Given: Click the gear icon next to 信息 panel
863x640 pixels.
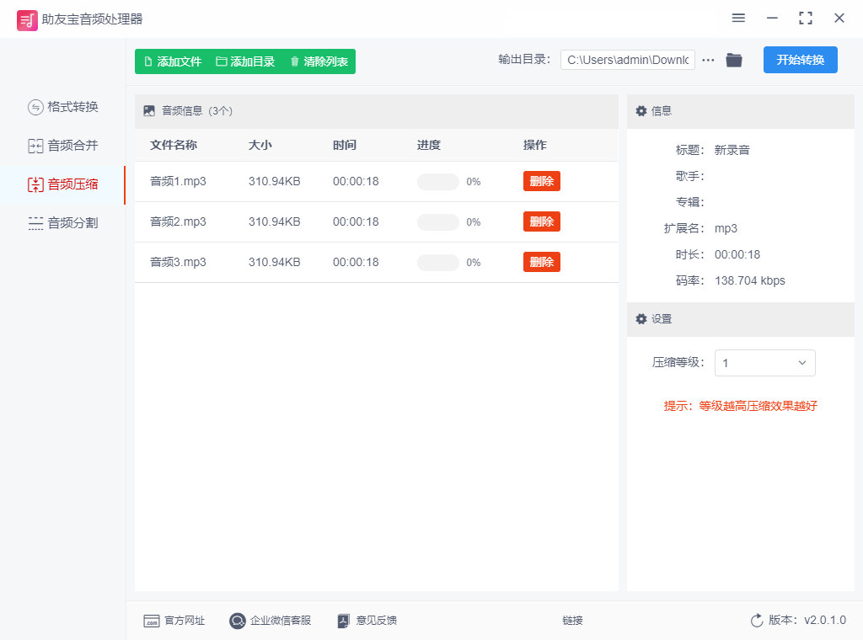Looking at the screenshot, I should click(x=641, y=110).
